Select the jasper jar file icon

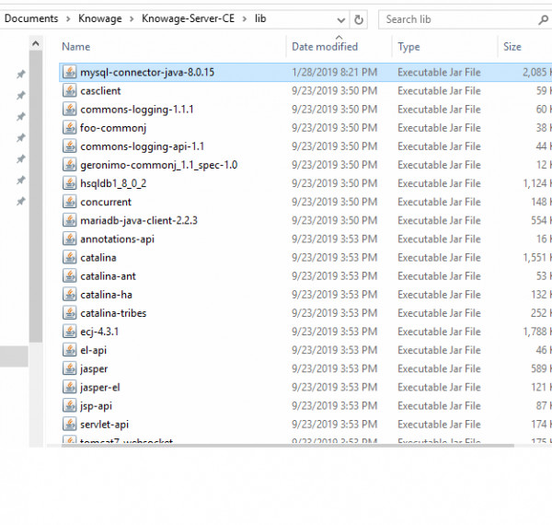(x=70, y=368)
